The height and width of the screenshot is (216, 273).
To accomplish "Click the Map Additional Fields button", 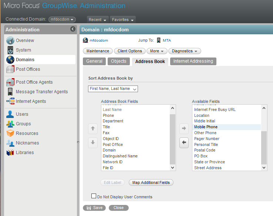I will pyautogui.click(x=151, y=182).
